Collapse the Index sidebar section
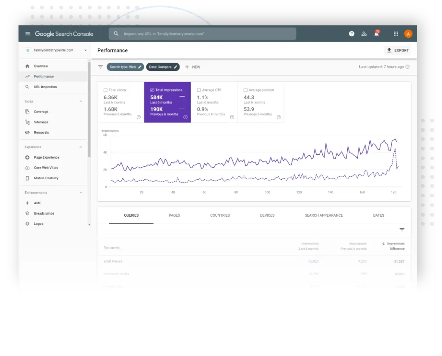This screenshot has height=356, width=442. coord(81,101)
